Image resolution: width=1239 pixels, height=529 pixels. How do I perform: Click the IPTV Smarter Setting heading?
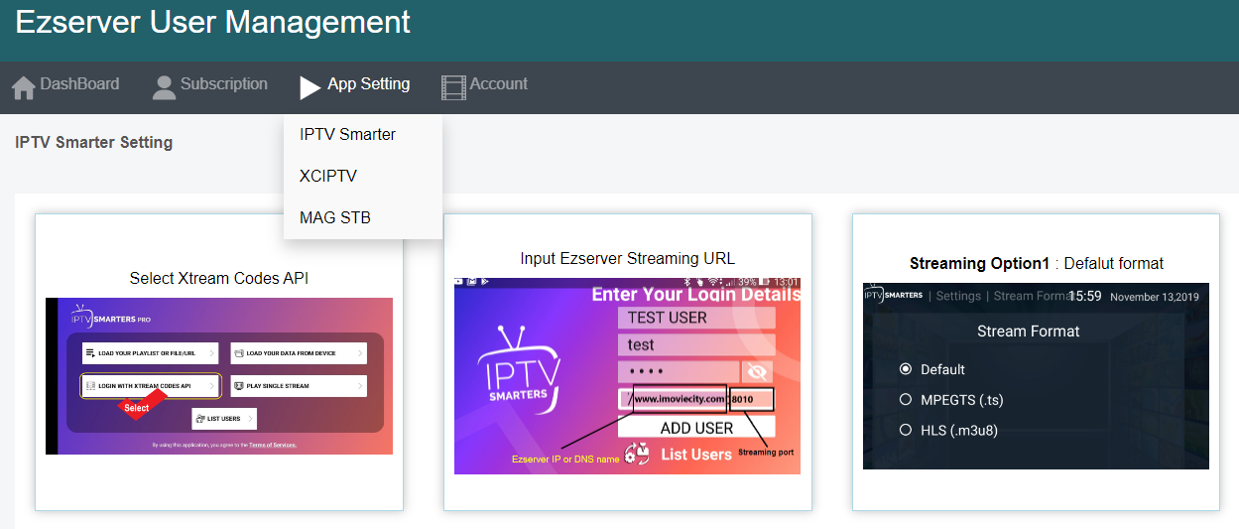(94, 142)
